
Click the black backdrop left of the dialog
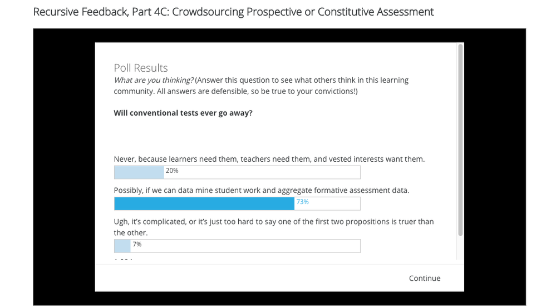click(63, 167)
